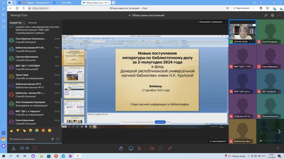Image resolution: width=284 pixels, height=159 pixels.
Task: Toggle the chat panel icon
Action: coord(35,148)
